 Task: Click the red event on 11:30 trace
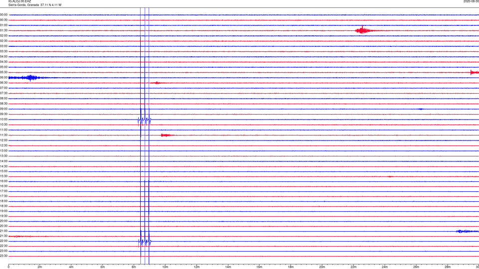tap(167, 135)
